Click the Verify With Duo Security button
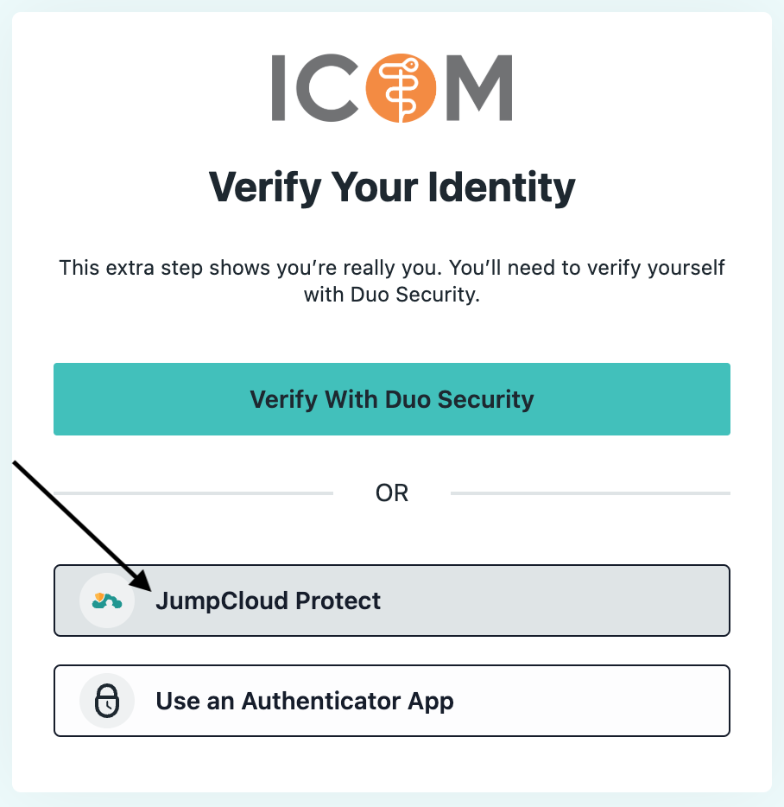This screenshot has width=784, height=807. click(391, 399)
